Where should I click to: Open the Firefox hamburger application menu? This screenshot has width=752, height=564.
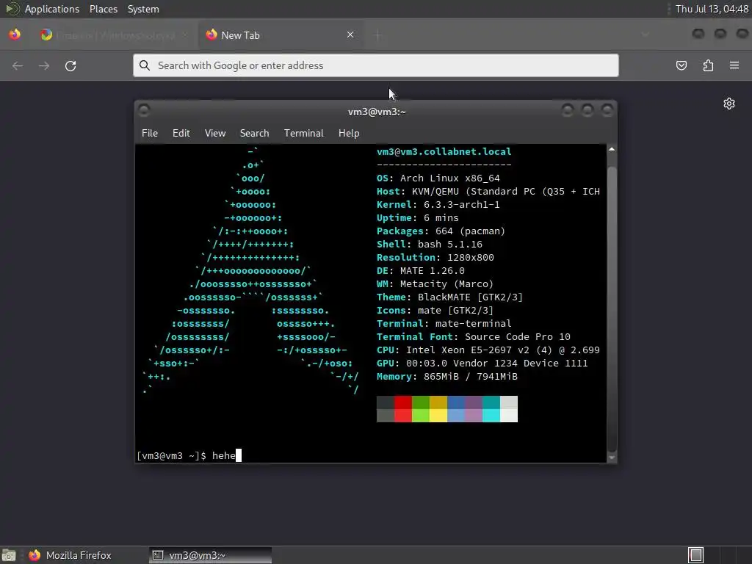(x=734, y=65)
